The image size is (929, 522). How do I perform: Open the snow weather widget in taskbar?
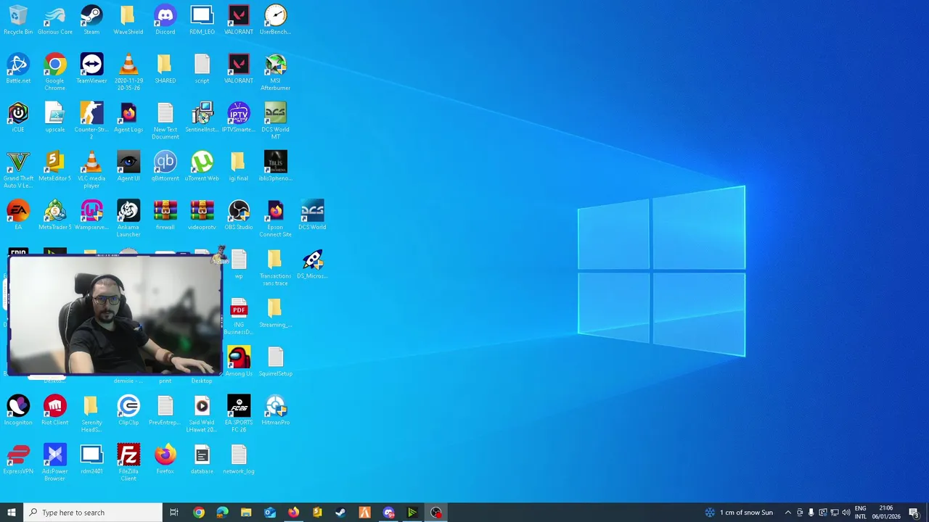739,513
